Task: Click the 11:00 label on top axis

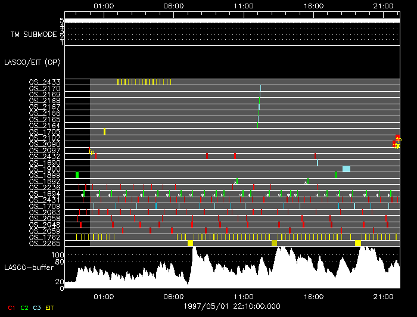Action: [244, 6]
